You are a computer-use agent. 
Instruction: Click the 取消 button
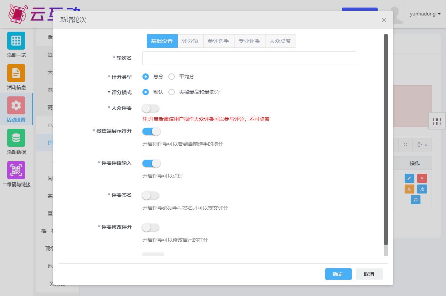(x=369, y=274)
